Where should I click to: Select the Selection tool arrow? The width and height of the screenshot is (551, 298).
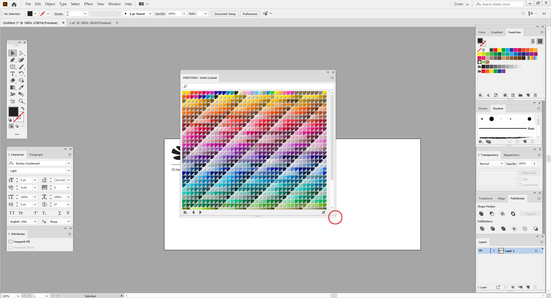(x=13, y=53)
